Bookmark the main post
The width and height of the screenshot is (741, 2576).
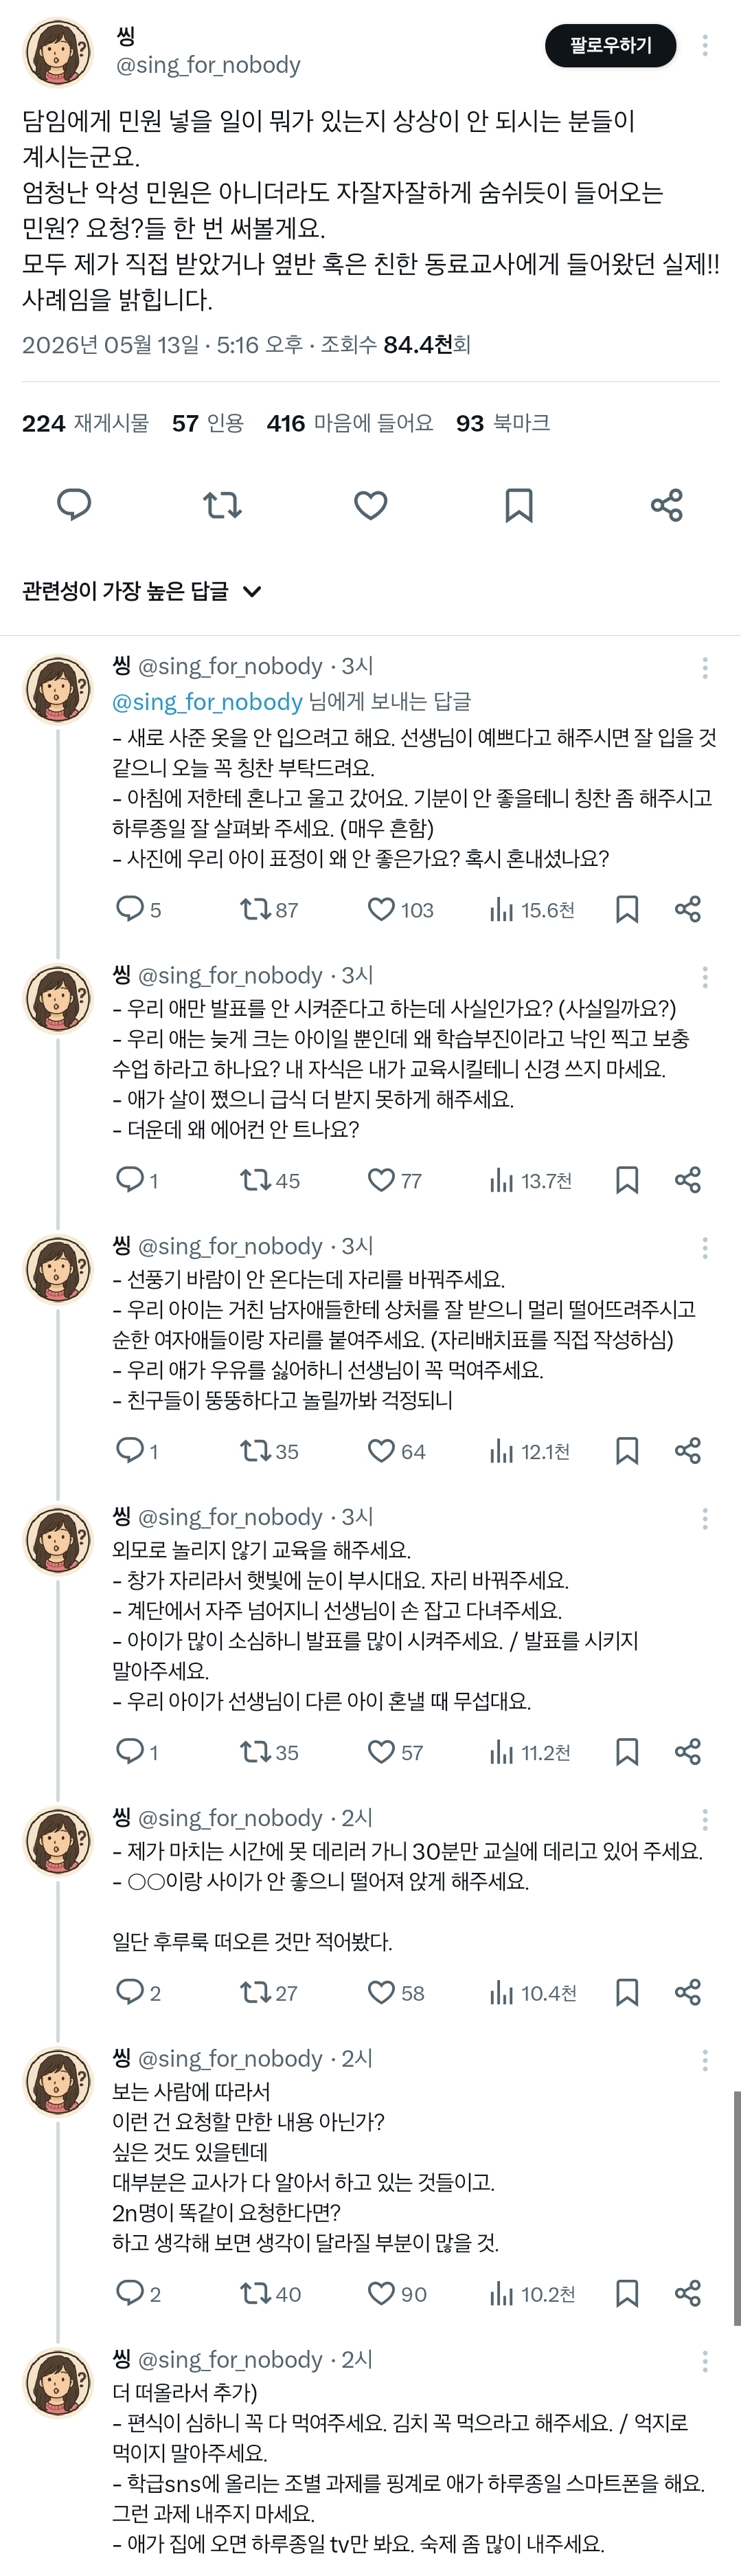(x=518, y=505)
